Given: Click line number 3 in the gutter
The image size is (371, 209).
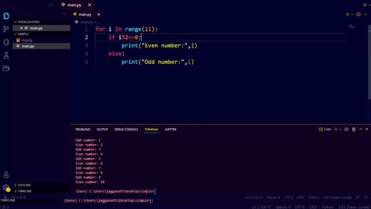Looking at the screenshot, I should (x=86, y=45).
